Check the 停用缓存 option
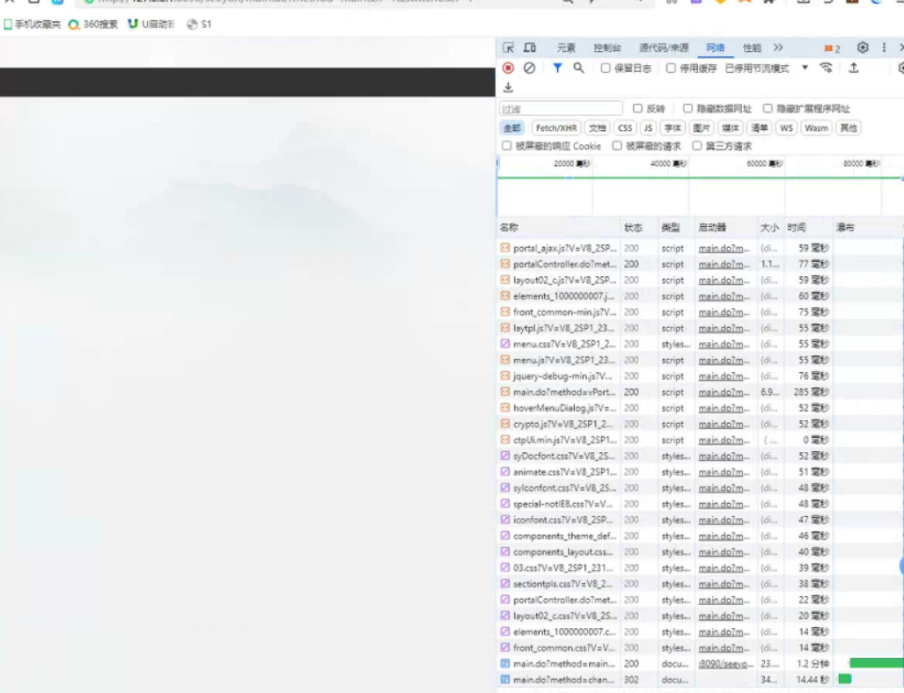The image size is (904, 693). tap(671, 69)
